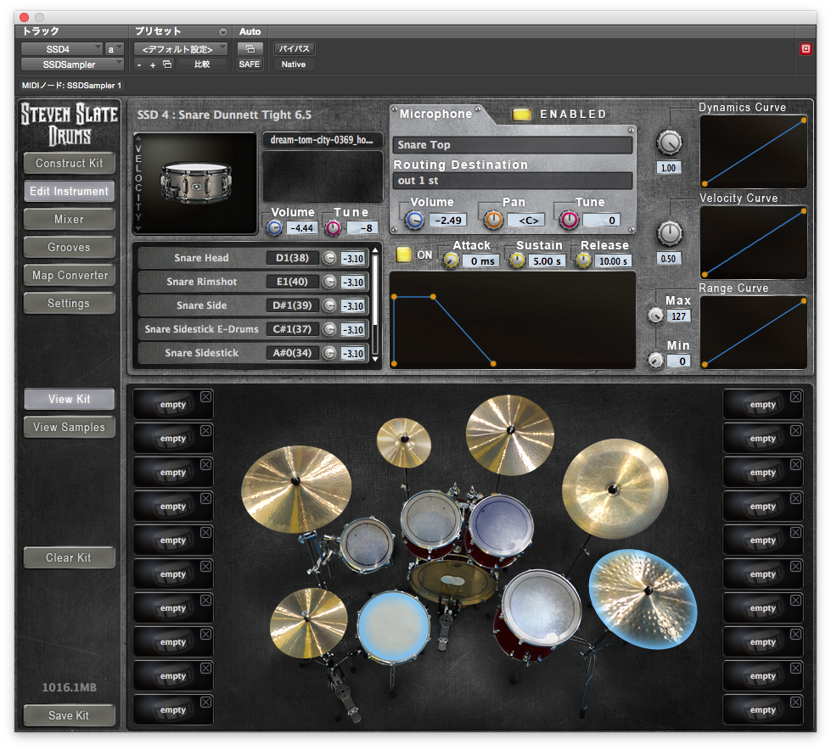Toggle the preset compare button
The image size is (831, 750).
click(x=202, y=64)
